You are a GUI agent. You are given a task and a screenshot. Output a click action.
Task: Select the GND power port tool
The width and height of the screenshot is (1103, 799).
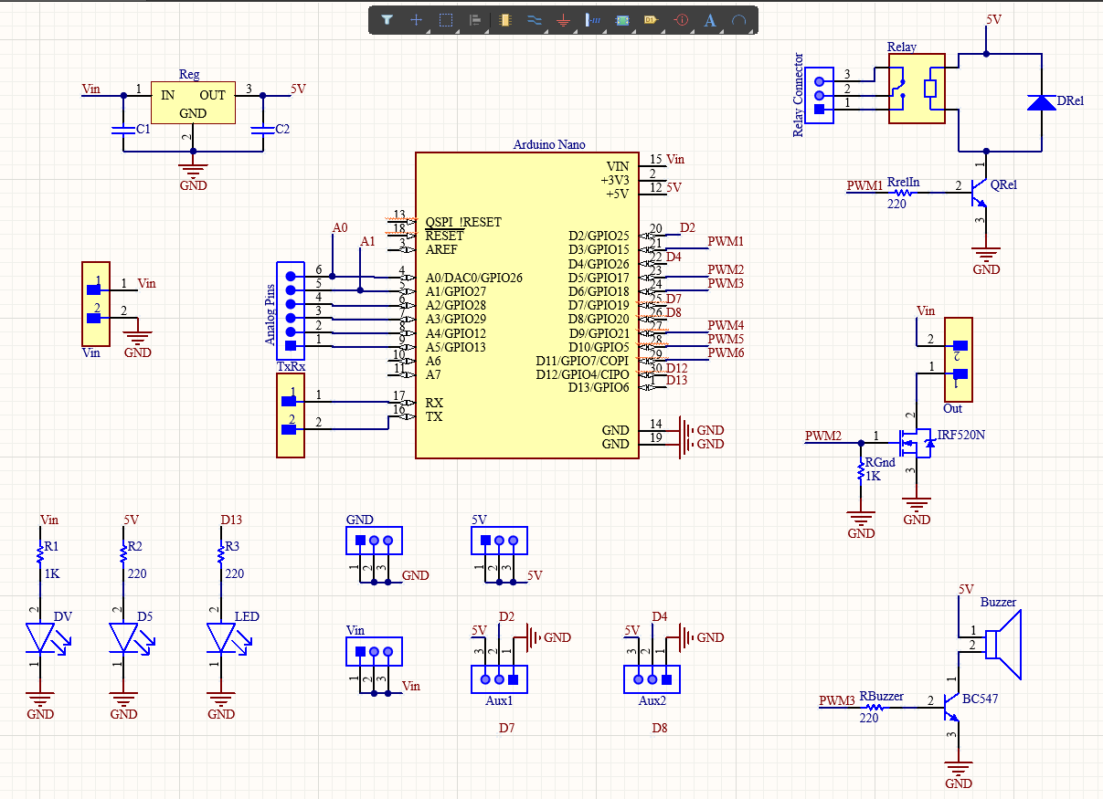pyautogui.click(x=563, y=19)
